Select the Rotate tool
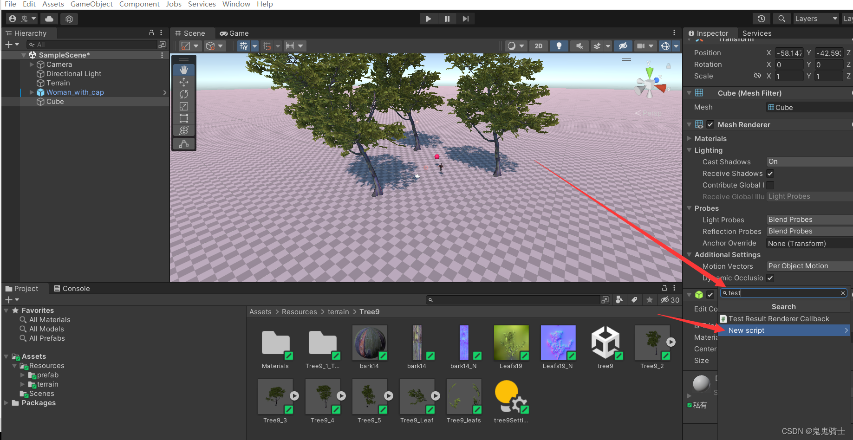Image resolution: width=853 pixels, height=440 pixels. pos(184,94)
